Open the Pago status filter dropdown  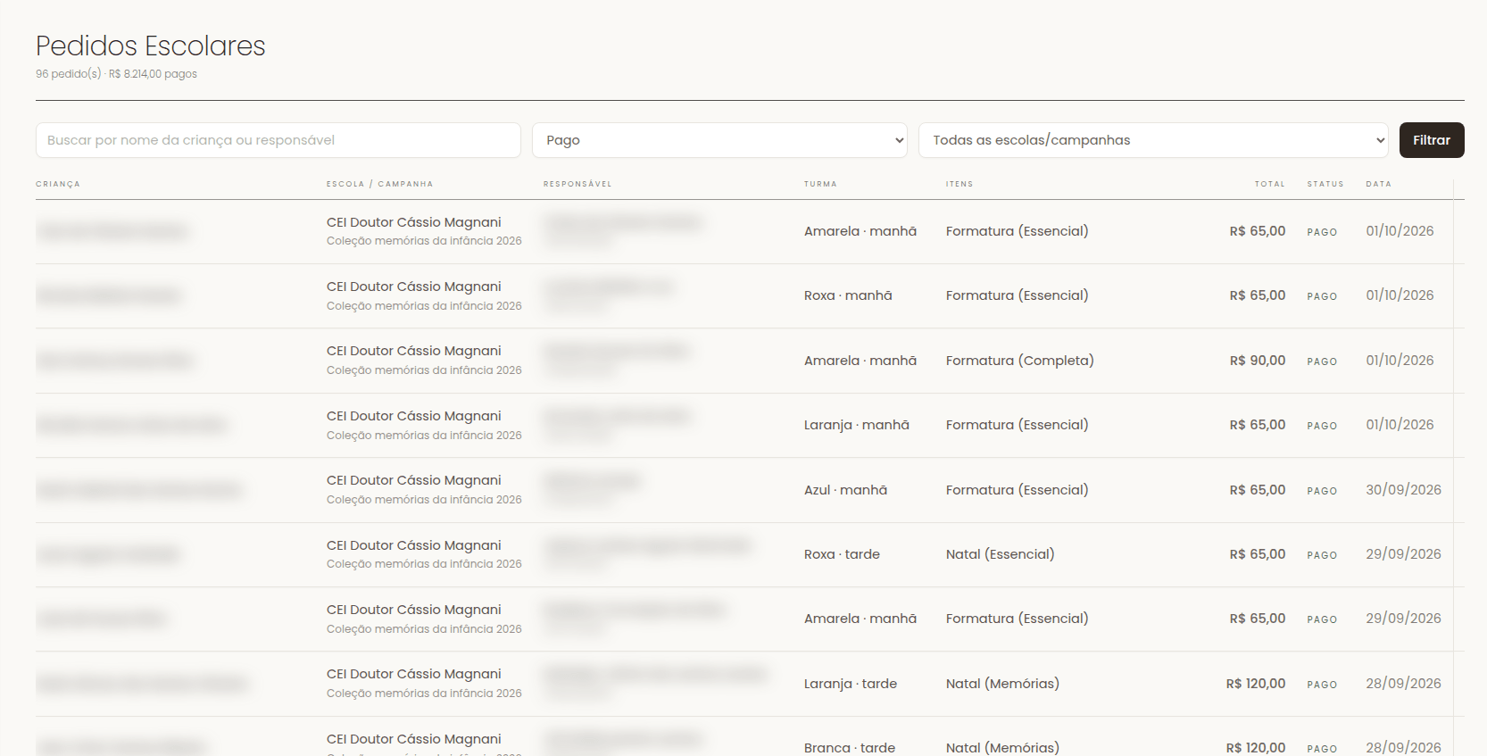[719, 140]
